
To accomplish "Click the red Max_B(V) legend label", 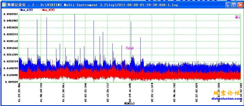I will (48, 10).
